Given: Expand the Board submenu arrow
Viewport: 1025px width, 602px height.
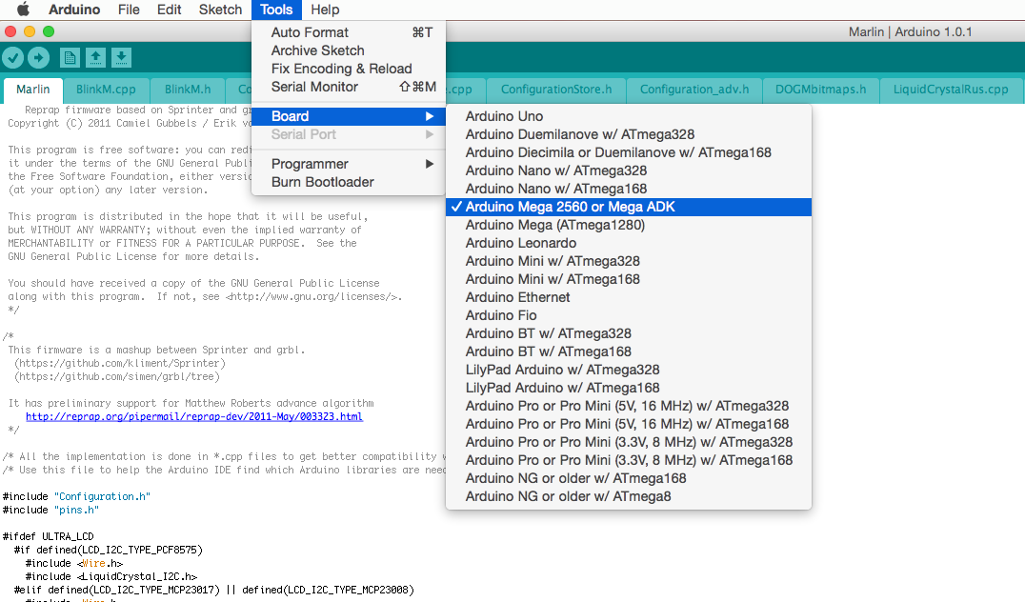Looking at the screenshot, I should (x=430, y=116).
